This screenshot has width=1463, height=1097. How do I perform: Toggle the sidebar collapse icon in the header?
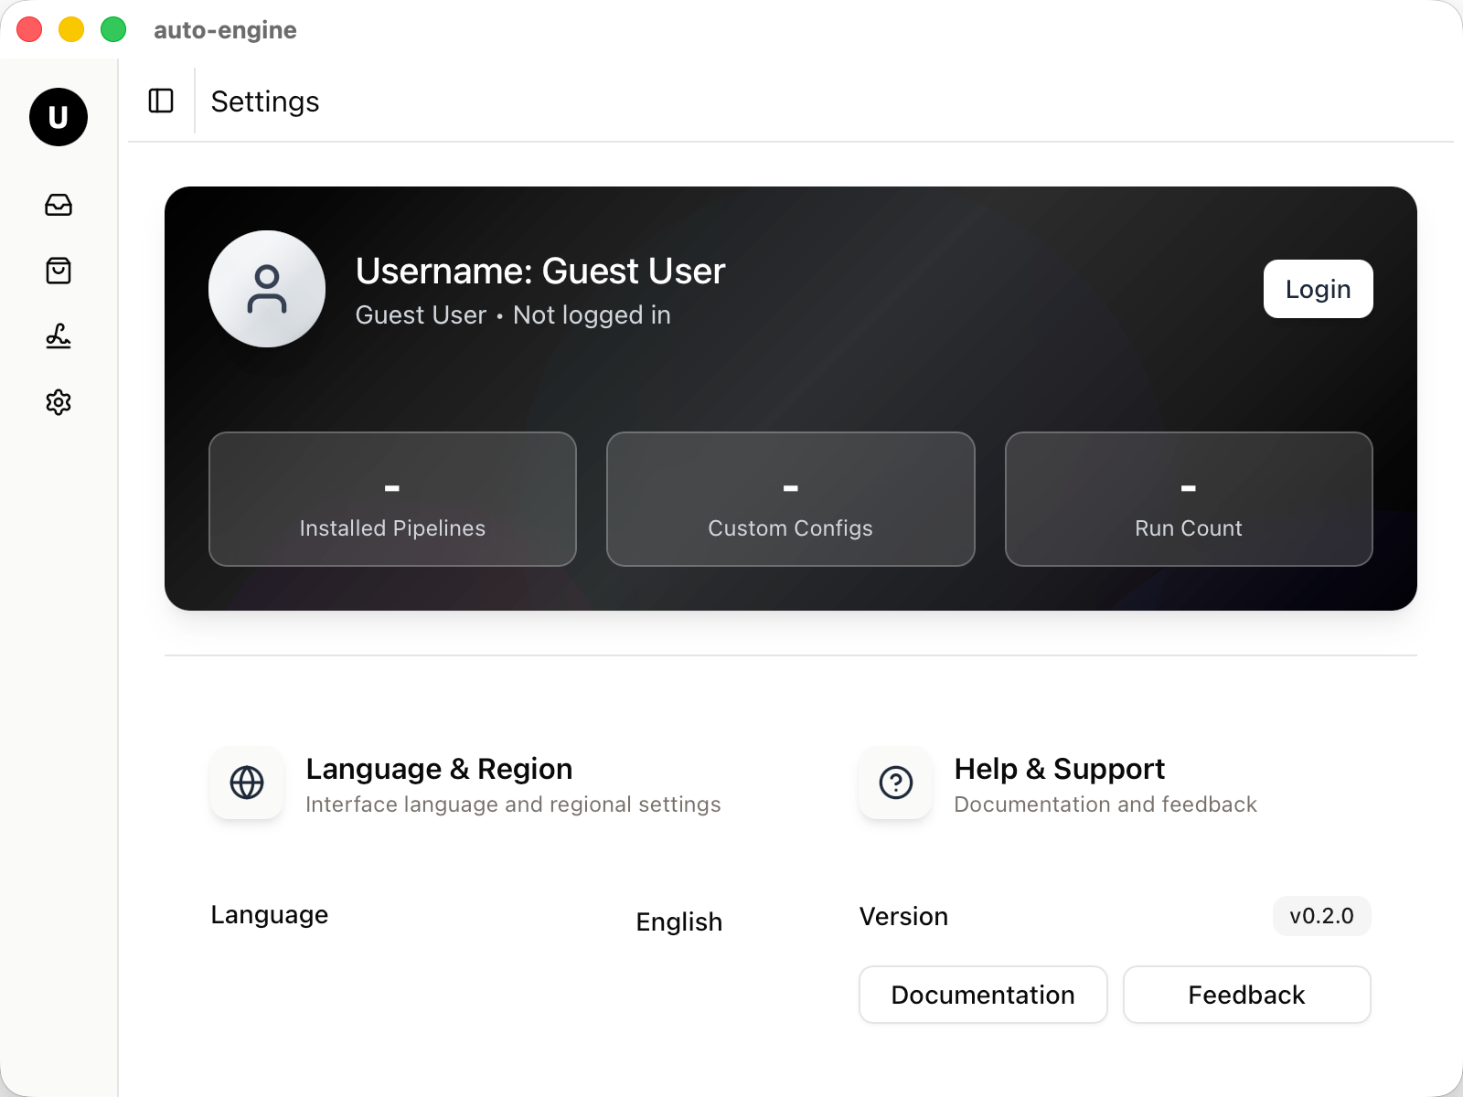click(x=160, y=101)
